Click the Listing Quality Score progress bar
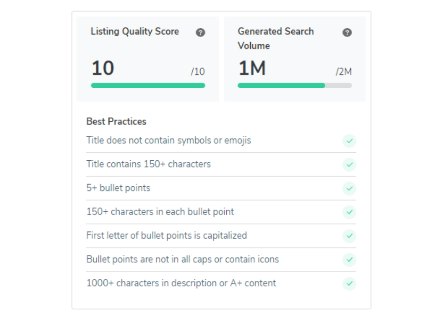Viewport: 442px width, 331px height. click(x=148, y=86)
